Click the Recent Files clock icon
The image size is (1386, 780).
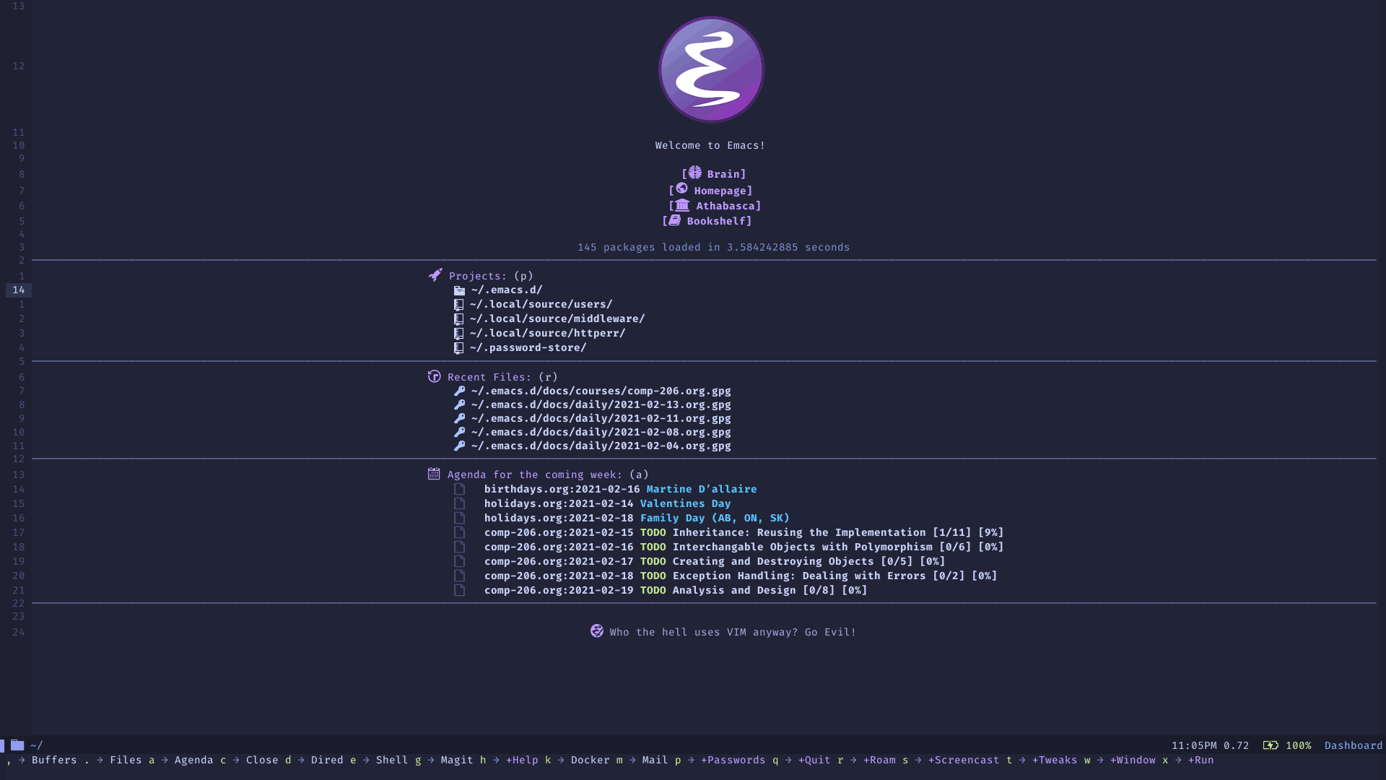click(434, 376)
